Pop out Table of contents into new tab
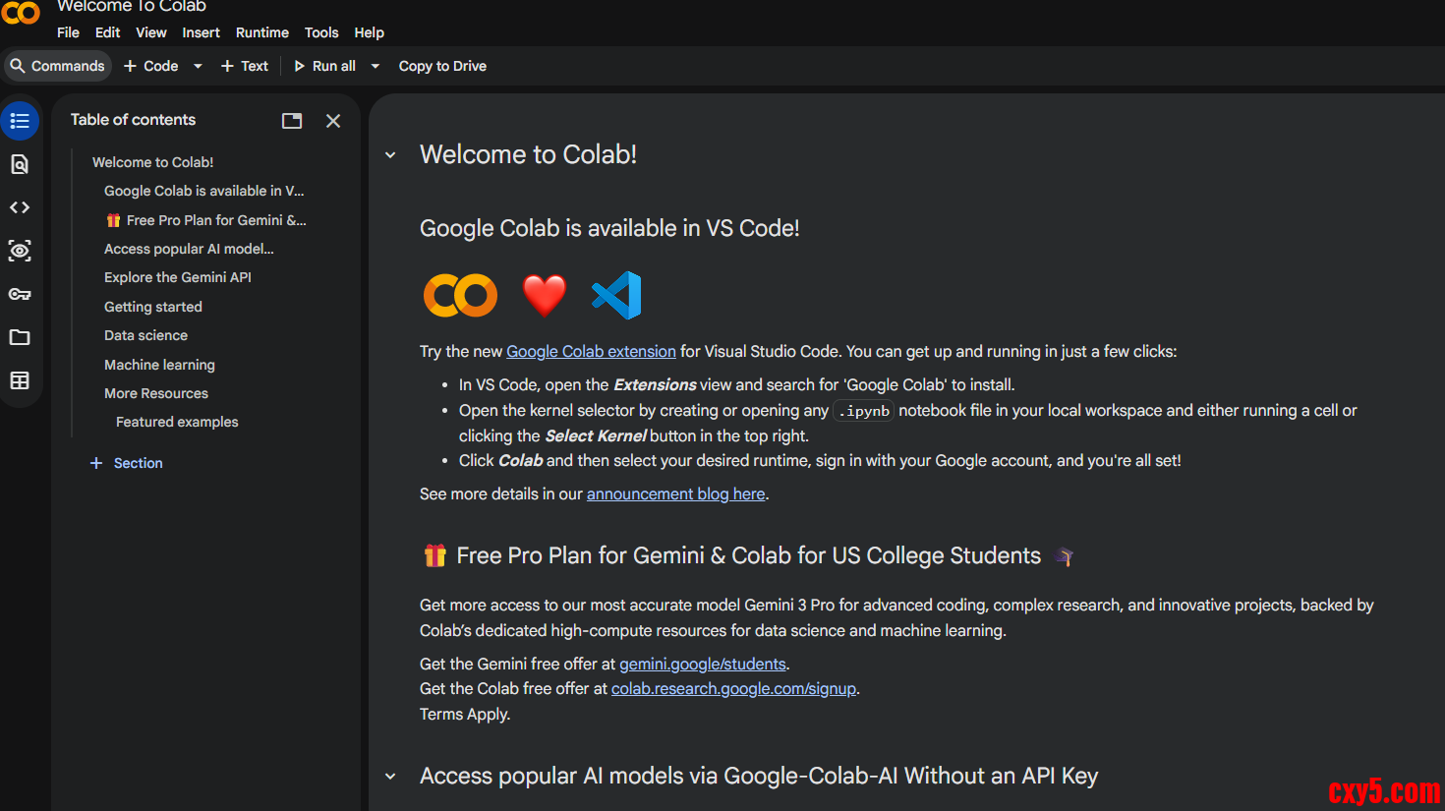The width and height of the screenshot is (1445, 811). (292, 121)
